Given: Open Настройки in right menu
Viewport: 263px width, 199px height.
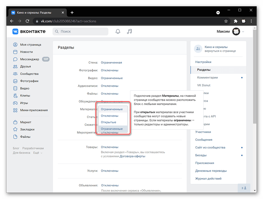Looking at the screenshot, I should tap(203, 62).
